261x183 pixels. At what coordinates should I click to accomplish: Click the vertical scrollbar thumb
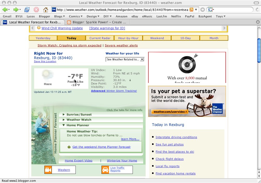[259, 50]
